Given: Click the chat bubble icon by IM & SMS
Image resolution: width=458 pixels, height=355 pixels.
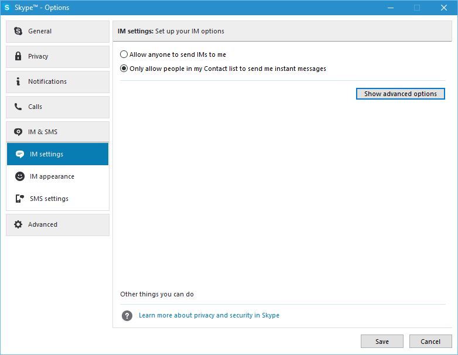Looking at the screenshot, I should coord(18,132).
